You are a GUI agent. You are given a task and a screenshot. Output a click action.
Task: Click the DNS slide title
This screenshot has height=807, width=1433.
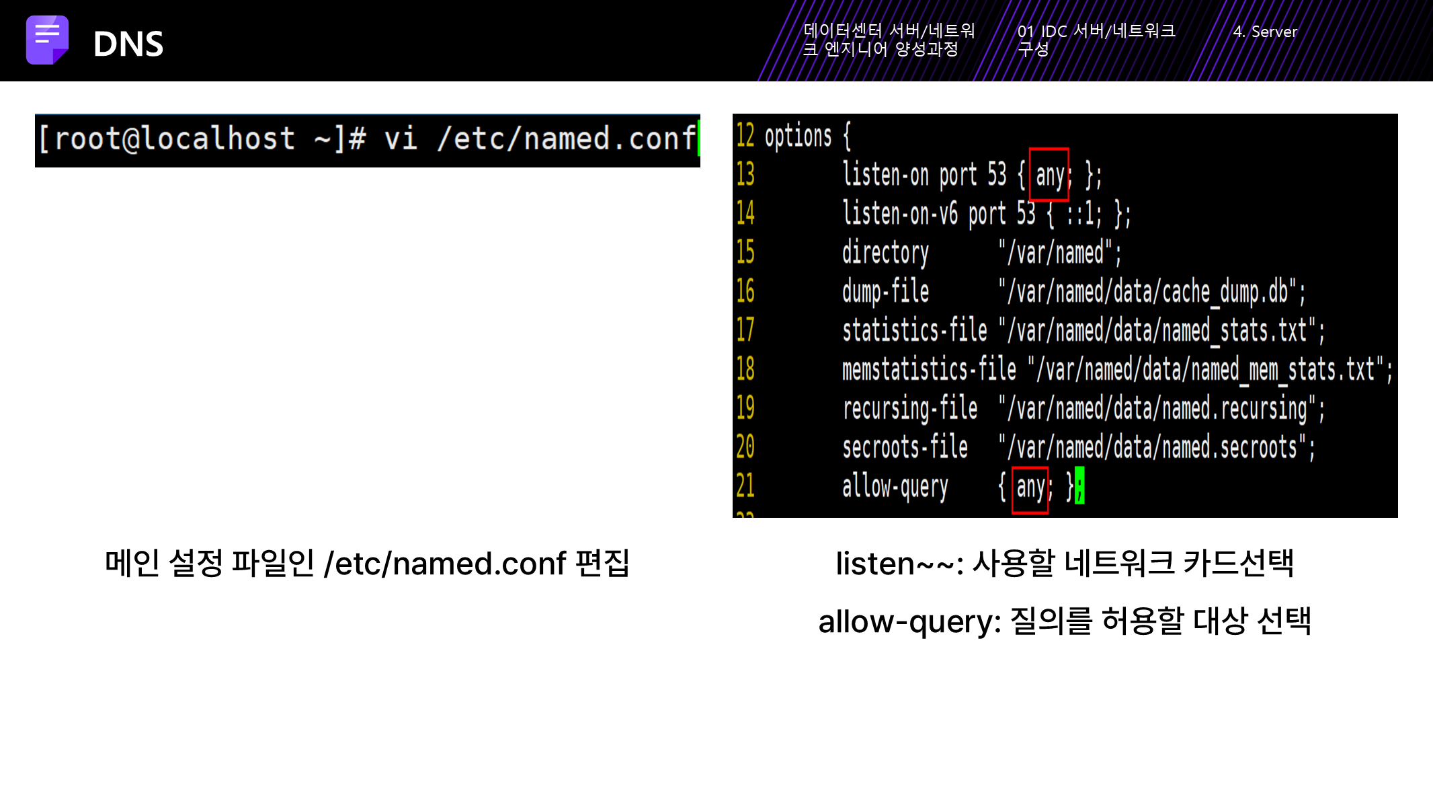click(x=128, y=44)
